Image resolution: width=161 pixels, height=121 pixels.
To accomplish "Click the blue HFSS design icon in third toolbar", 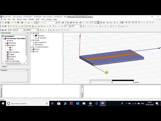I will point(3,30).
